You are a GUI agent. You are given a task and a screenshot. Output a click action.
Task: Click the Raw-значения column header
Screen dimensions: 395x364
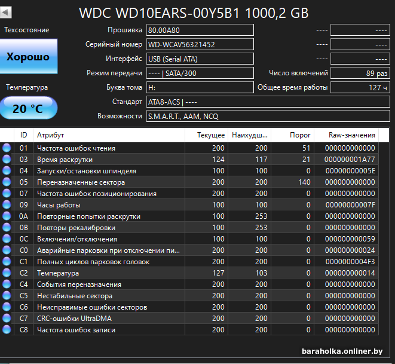[351, 135]
